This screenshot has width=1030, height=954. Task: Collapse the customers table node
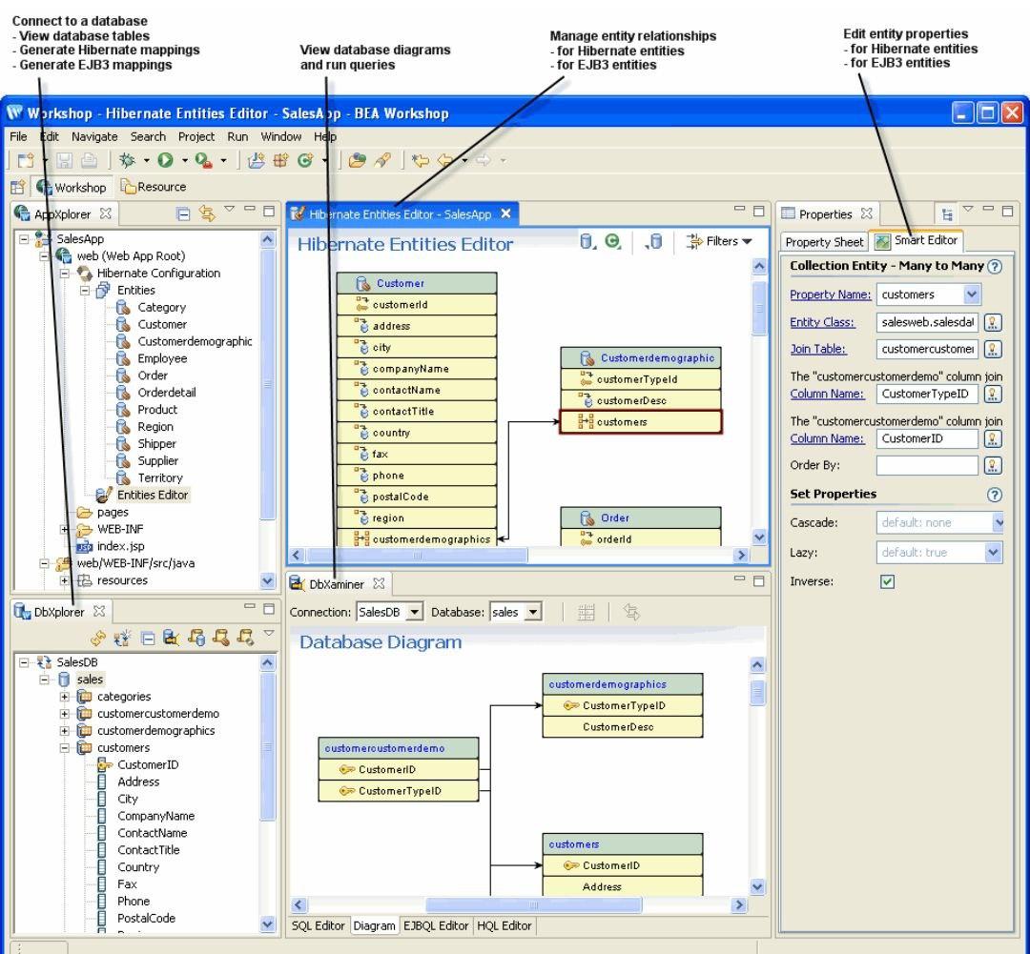pyautogui.click(x=65, y=748)
